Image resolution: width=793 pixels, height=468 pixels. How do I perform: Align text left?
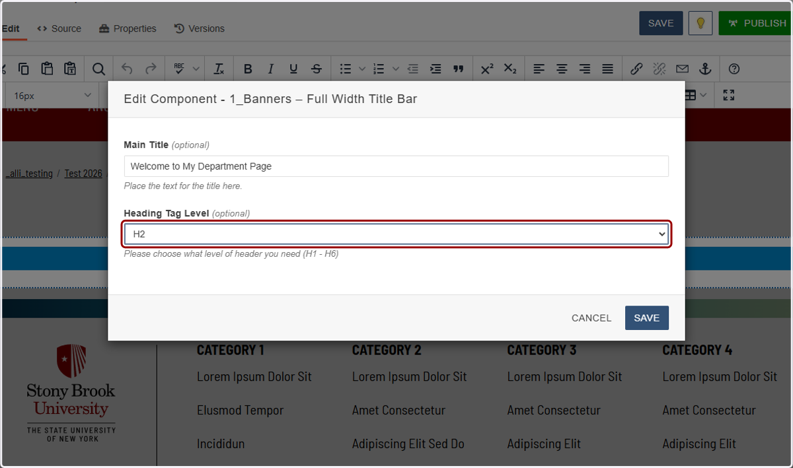tap(539, 69)
